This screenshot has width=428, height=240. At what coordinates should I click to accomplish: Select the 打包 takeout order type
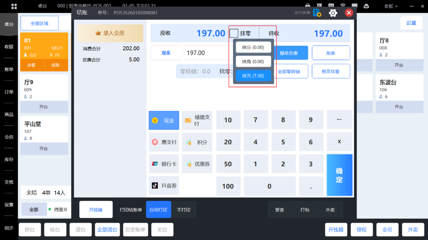click(x=304, y=210)
